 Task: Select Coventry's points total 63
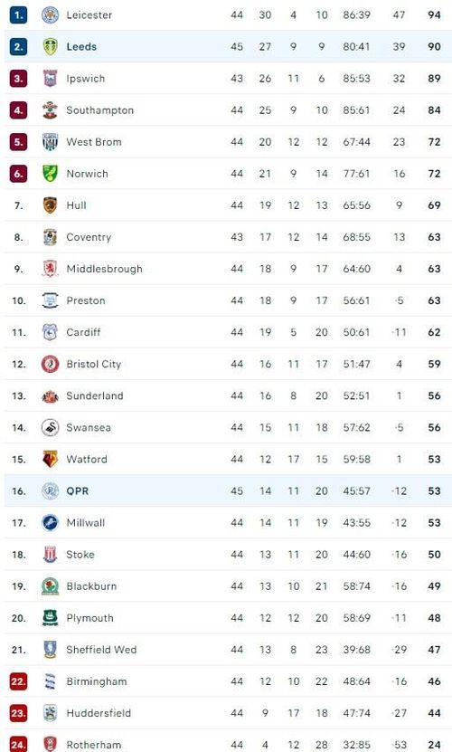tap(434, 237)
